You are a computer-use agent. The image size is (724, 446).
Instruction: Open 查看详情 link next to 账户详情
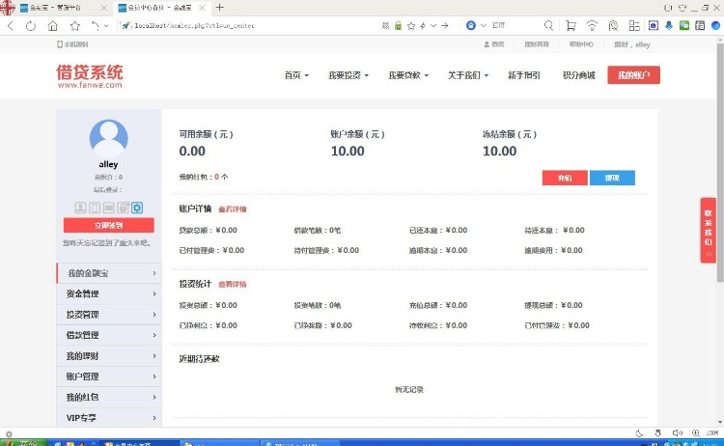[233, 209]
